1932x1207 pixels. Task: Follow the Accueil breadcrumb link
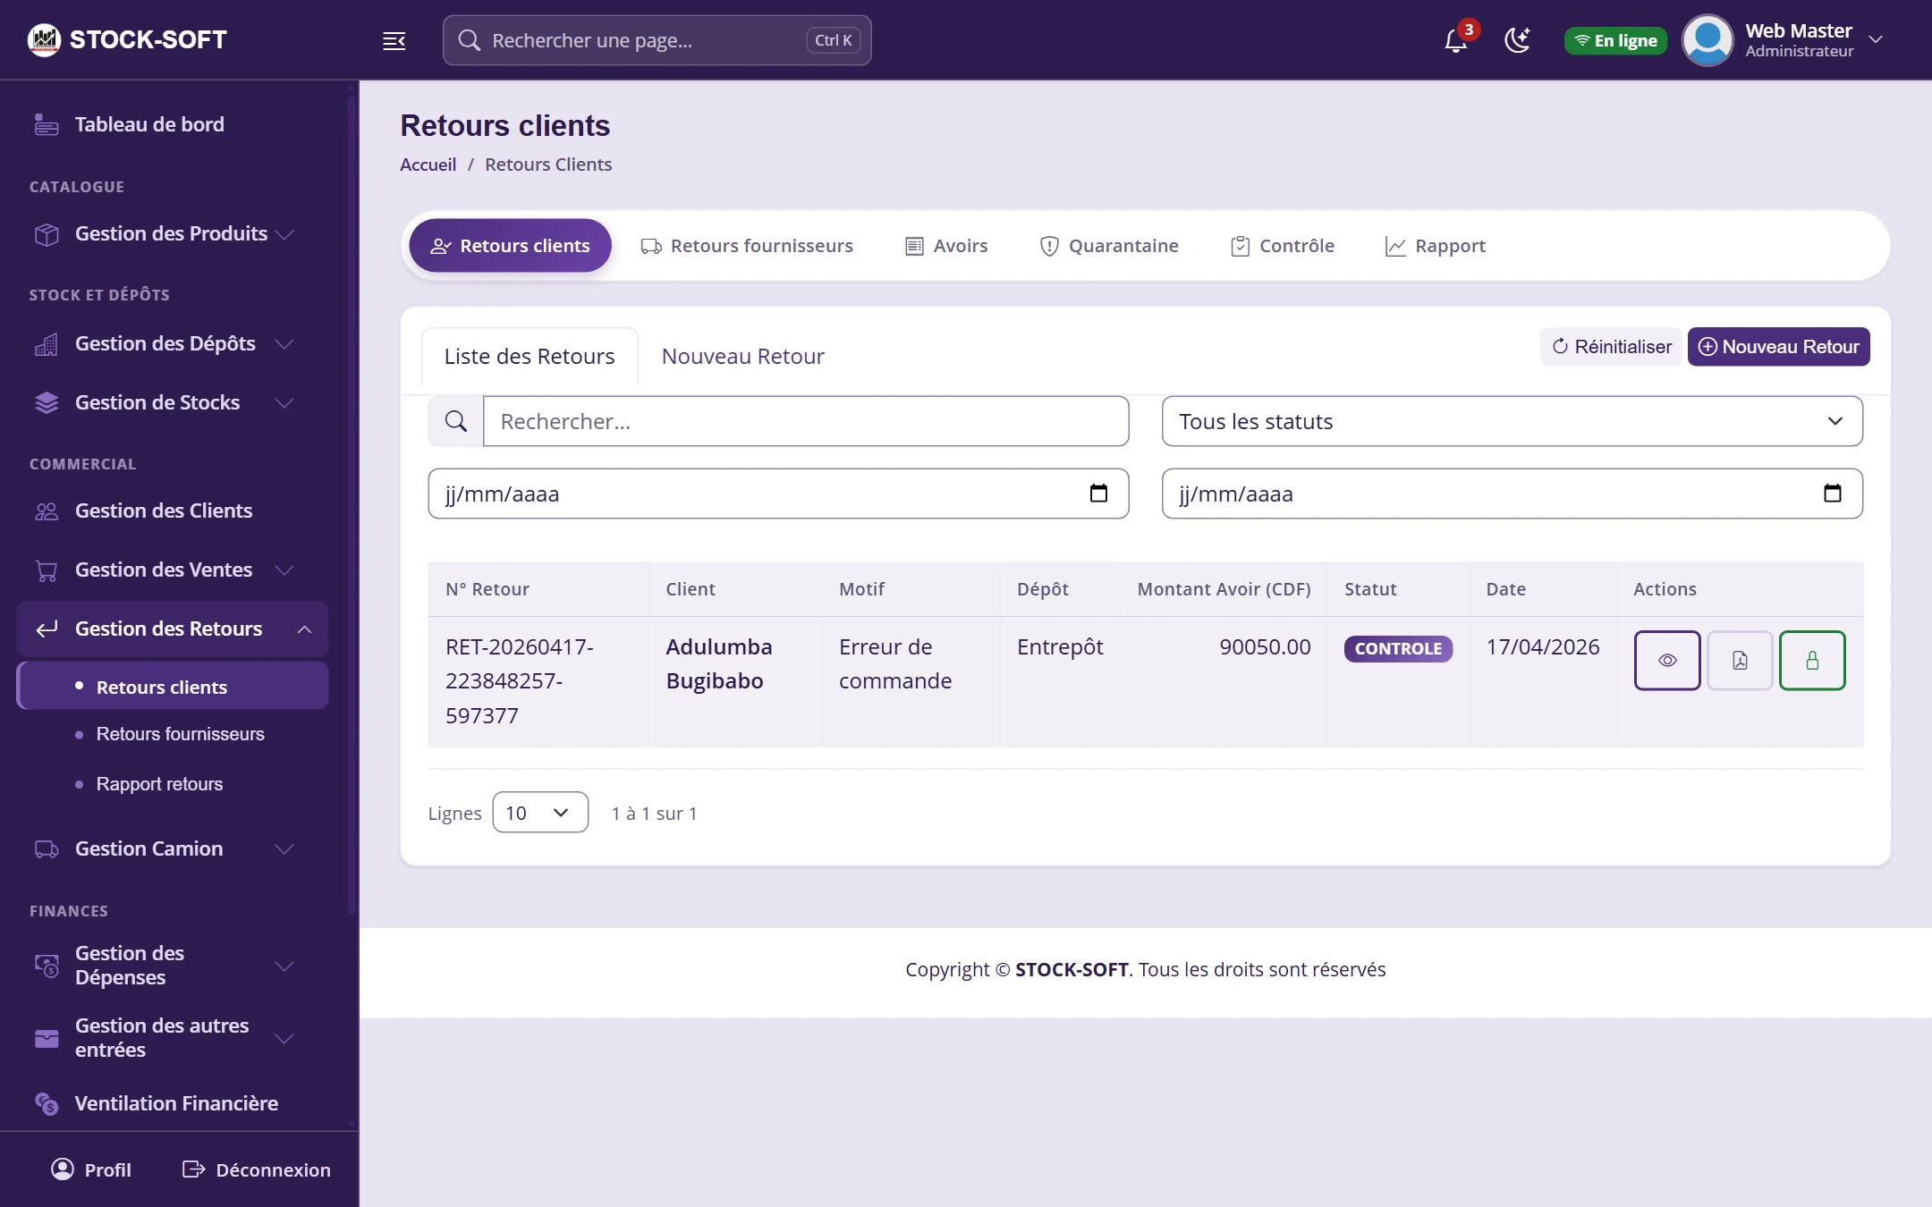pos(428,165)
